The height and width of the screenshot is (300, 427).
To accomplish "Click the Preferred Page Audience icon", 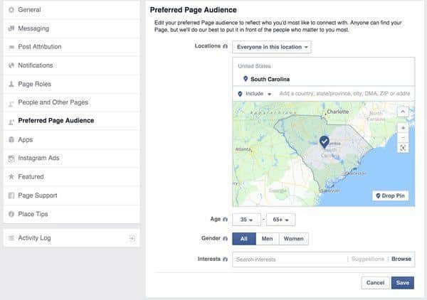I will click(x=11, y=122).
